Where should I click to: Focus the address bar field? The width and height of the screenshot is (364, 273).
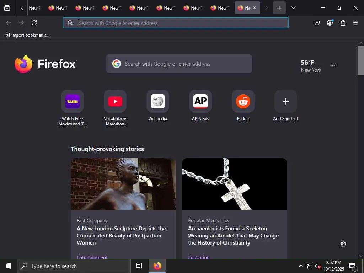[x=176, y=23]
